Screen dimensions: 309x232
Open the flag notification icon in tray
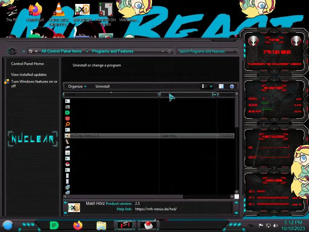point(261,225)
